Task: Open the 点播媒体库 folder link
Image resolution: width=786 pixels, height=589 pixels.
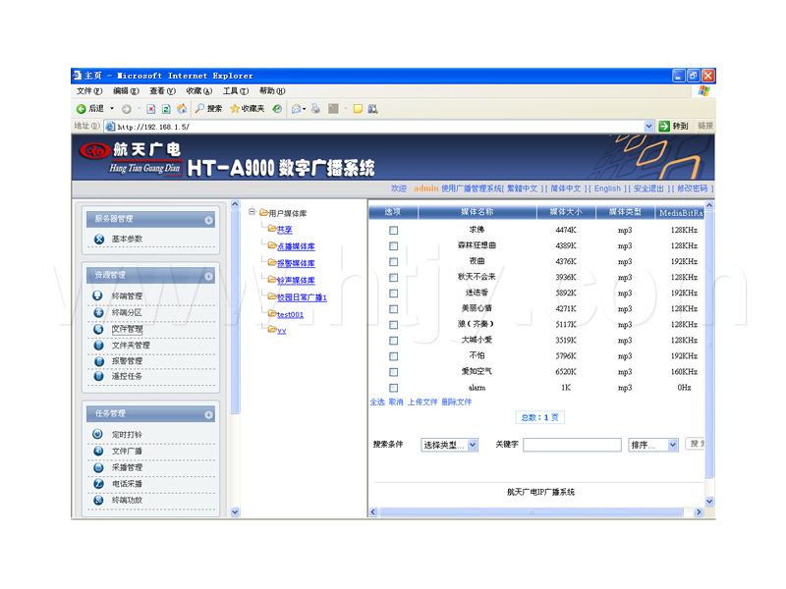Action: coord(296,246)
